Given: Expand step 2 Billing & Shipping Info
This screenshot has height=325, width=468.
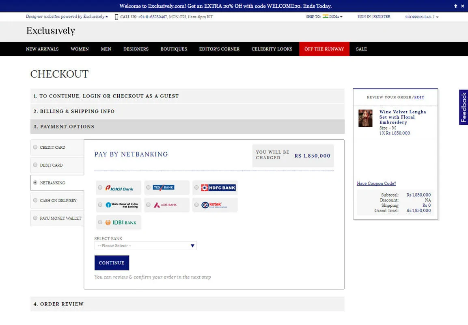Looking at the screenshot, I should [x=188, y=111].
